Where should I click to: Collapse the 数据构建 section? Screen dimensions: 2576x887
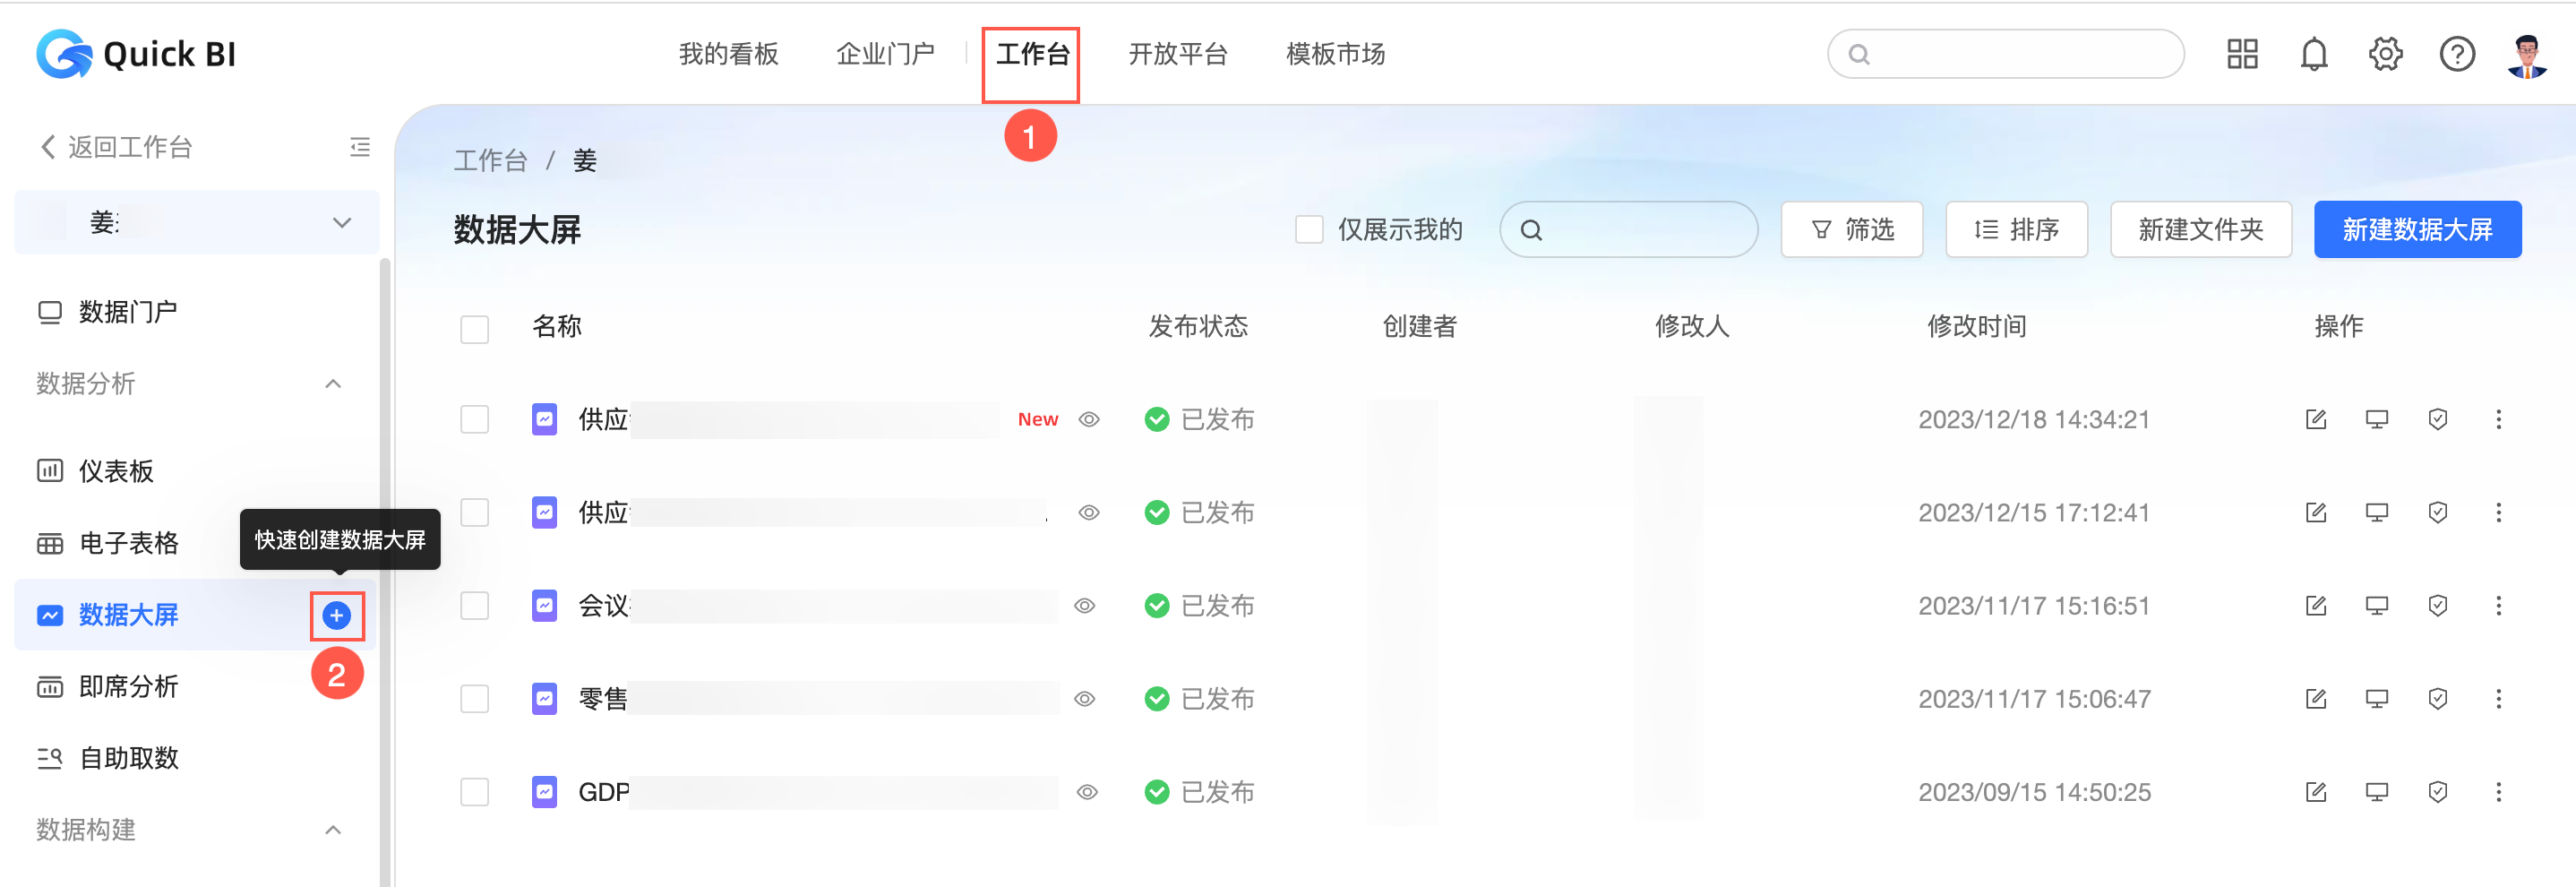point(334,830)
